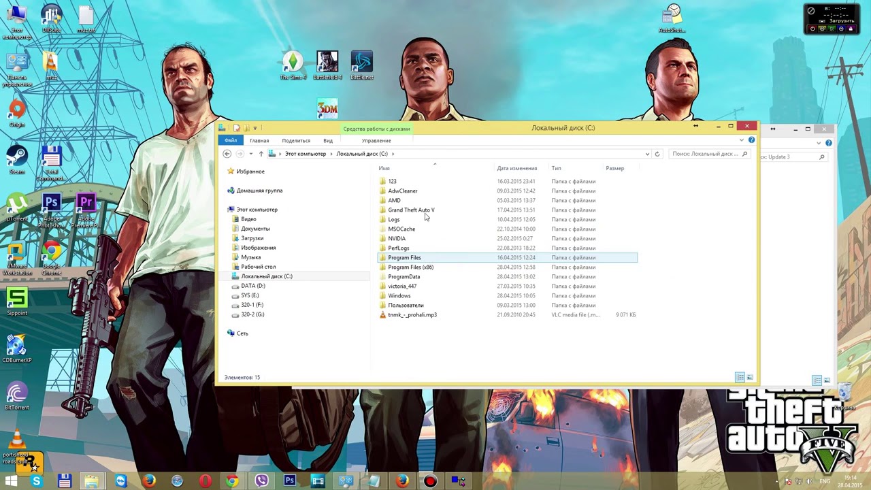Image resolution: width=871 pixels, height=490 pixels.
Task: Click the New folder quick access icon
Action: (246, 128)
